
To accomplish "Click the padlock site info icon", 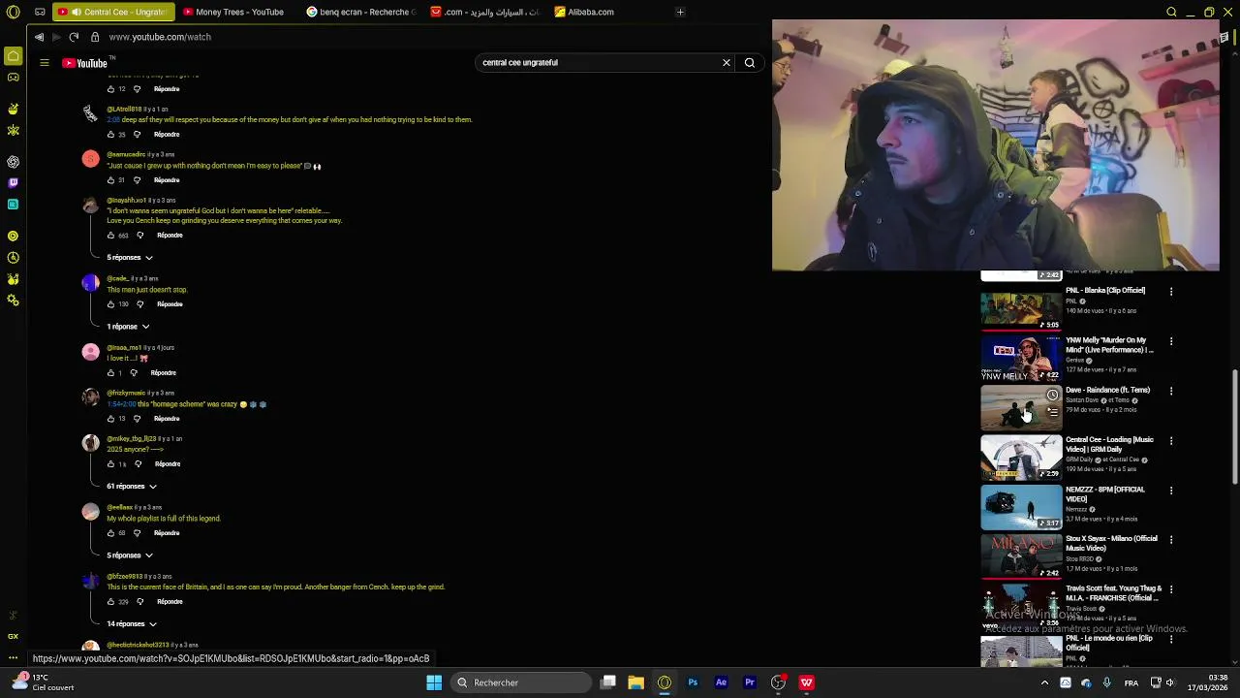I will point(95,37).
